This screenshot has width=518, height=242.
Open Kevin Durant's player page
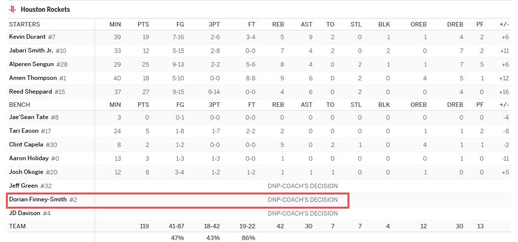tap(27, 37)
